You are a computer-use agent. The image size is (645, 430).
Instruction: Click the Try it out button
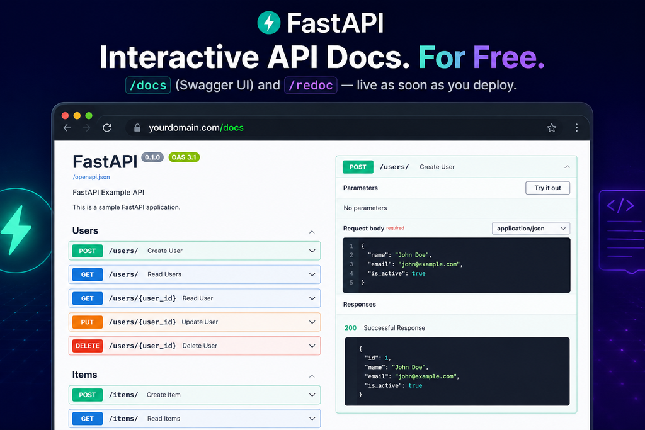pyautogui.click(x=547, y=188)
